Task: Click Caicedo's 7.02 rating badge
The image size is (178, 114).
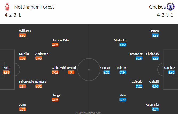Action: (139, 86)
